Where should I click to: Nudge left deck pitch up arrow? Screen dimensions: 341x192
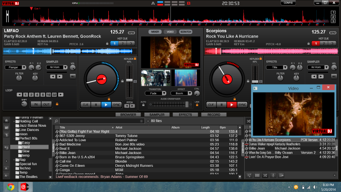132,106
